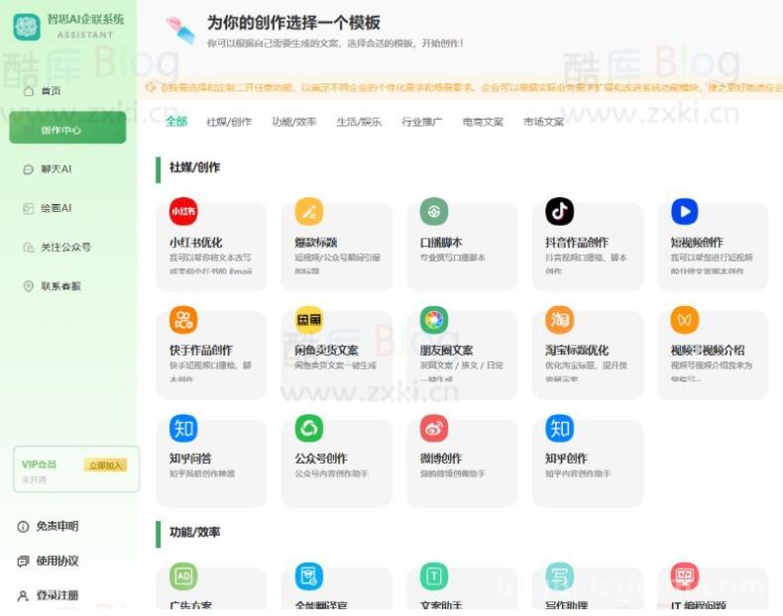The height and width of the screenshot is (616, 783).
Task: Open the 全能翻译官 blue icon
Action: pyautogui.click(x=308, y=576)
